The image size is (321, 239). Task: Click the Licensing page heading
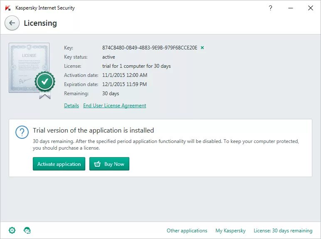[40, 23]
